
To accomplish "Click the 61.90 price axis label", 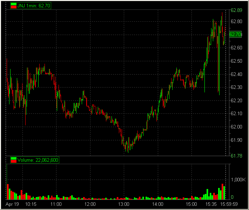I will [x=236, y=140].
